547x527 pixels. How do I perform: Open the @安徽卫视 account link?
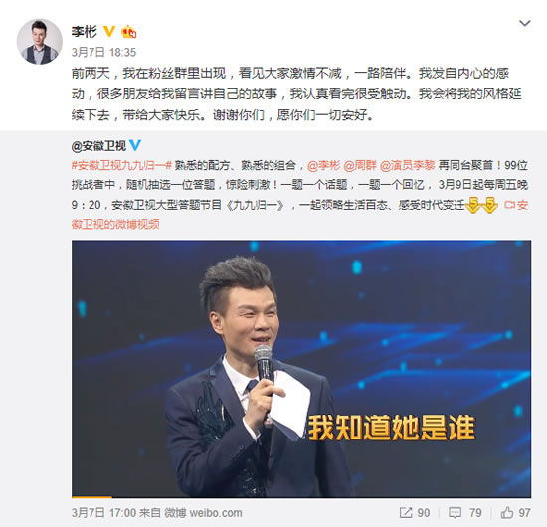pyautogui.click(x=98, y=146)
